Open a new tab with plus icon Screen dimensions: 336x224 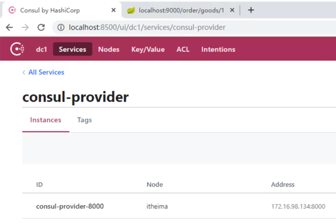[251, 10]
